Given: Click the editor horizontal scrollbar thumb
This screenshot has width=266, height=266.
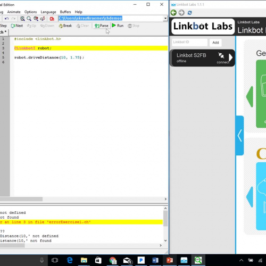Looking at the screenshot, I should (x=21, y=199).
